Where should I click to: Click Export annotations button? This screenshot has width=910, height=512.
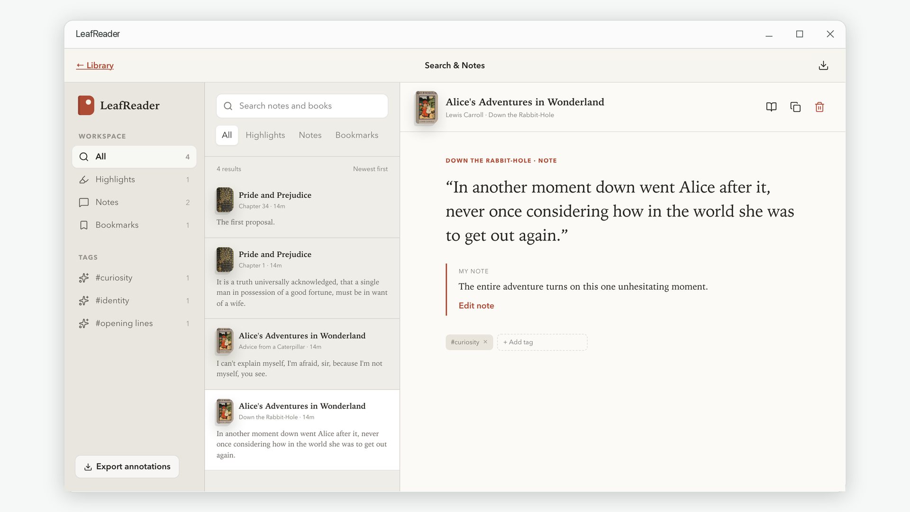click(127, 466)
